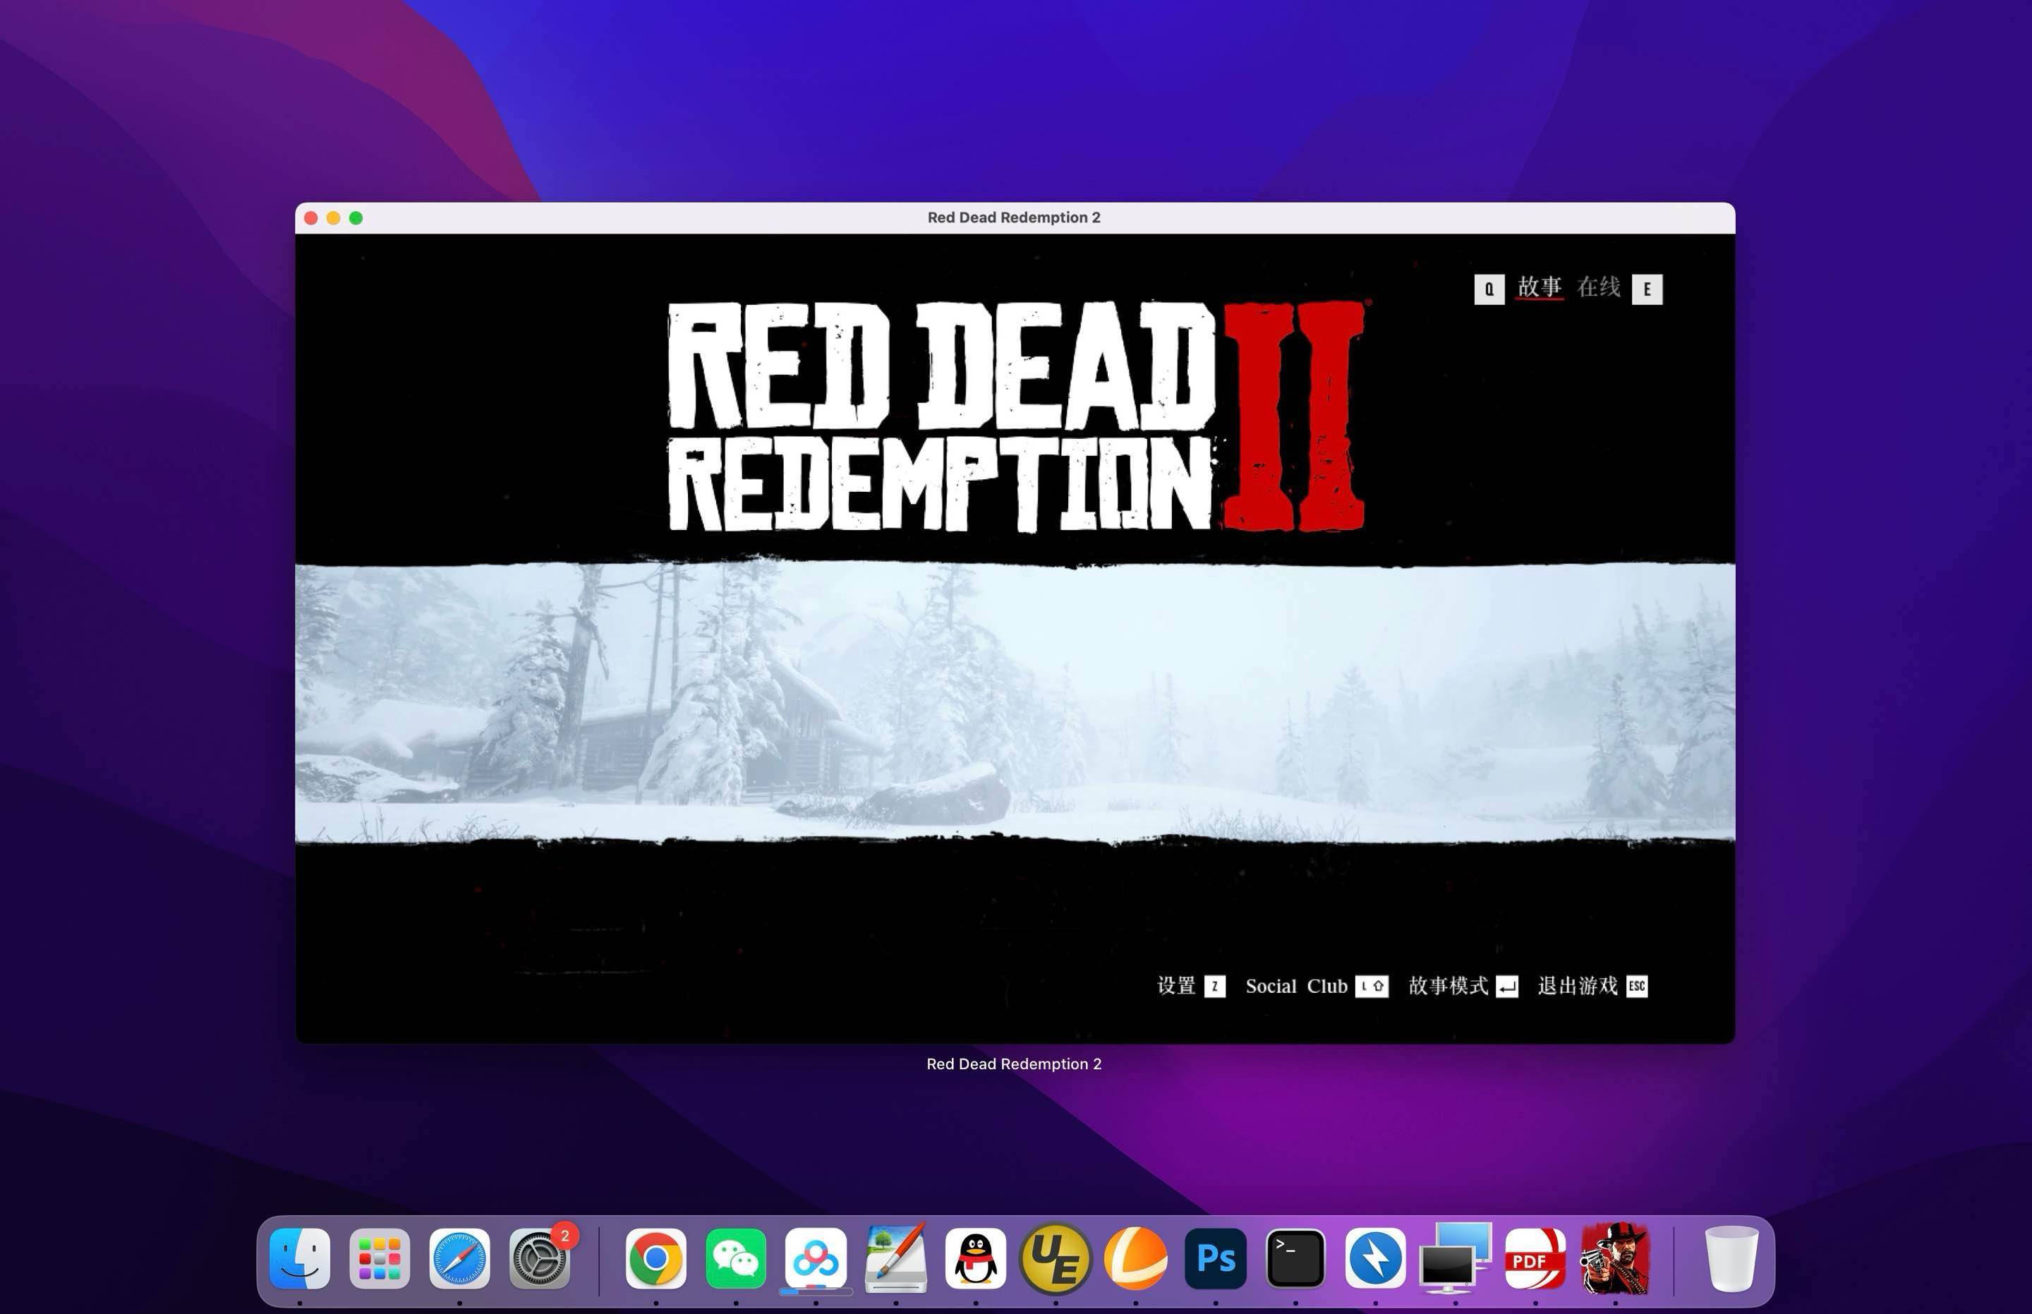Open WeChat from the Dock
2032x1314 pixels.
coord(735,1258)
